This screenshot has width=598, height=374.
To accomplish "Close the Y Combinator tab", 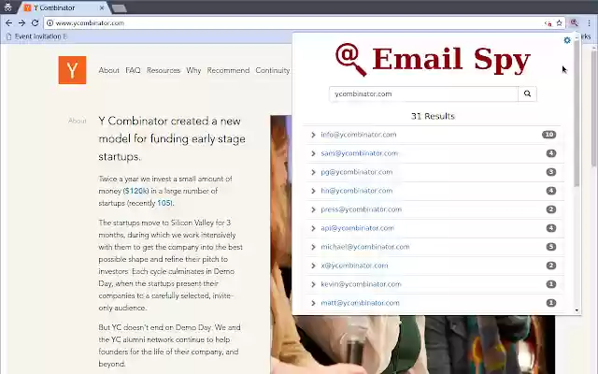I will click(x=102, y=7).
